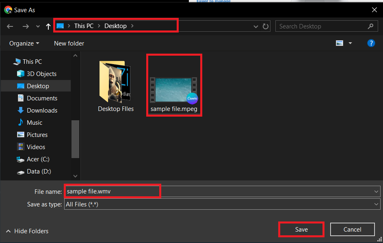Open Help via the blue question mark icon
The height and width of the screenshot is (243, 383).
pyautogui.click(x=371, y=43)
